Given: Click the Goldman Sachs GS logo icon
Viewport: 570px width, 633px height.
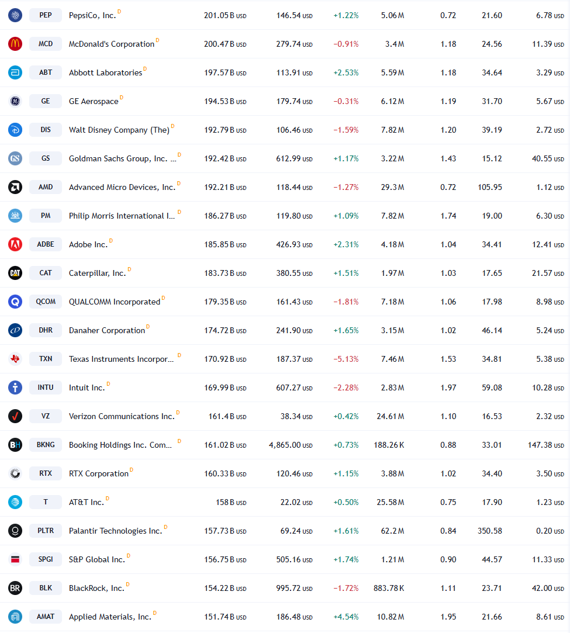Looking at the screenshot, I should pyautogui.click(x=15, y=158).
